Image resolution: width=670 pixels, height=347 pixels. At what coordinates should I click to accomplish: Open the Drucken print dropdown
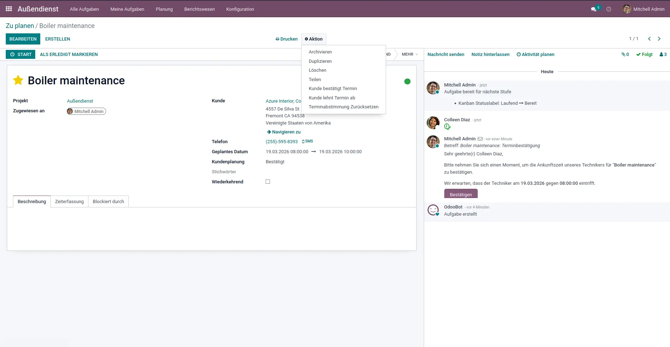(286, 39)
